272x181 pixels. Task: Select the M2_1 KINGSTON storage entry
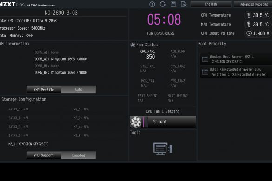click(28, 144)
